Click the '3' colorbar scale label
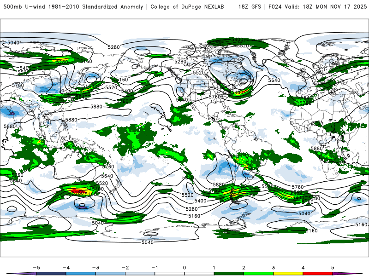The image size is (369, 276). point(273,268)
